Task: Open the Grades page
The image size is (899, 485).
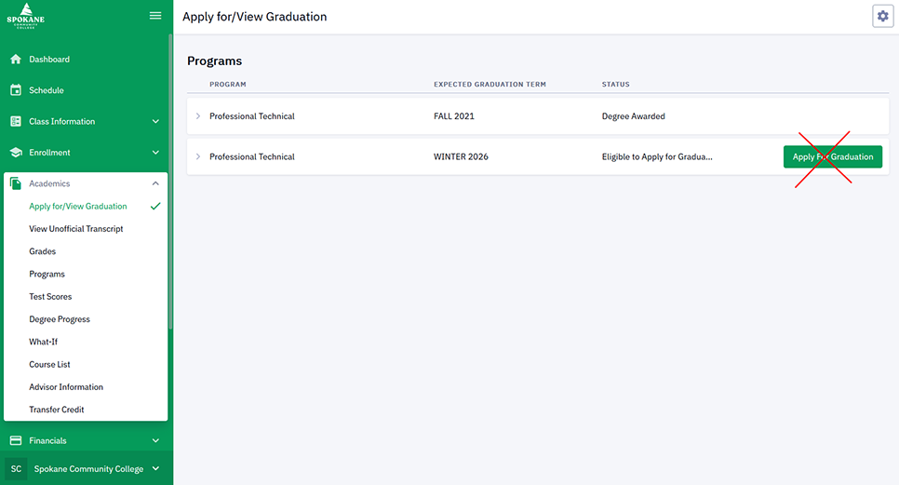Action: click(43, 251)
